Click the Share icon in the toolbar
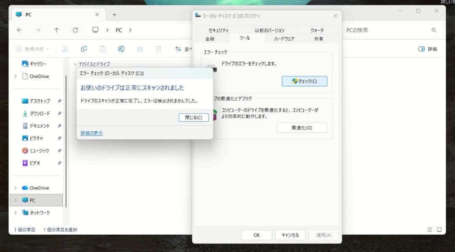This screenshot has width=455, height=252. [139, 49]
